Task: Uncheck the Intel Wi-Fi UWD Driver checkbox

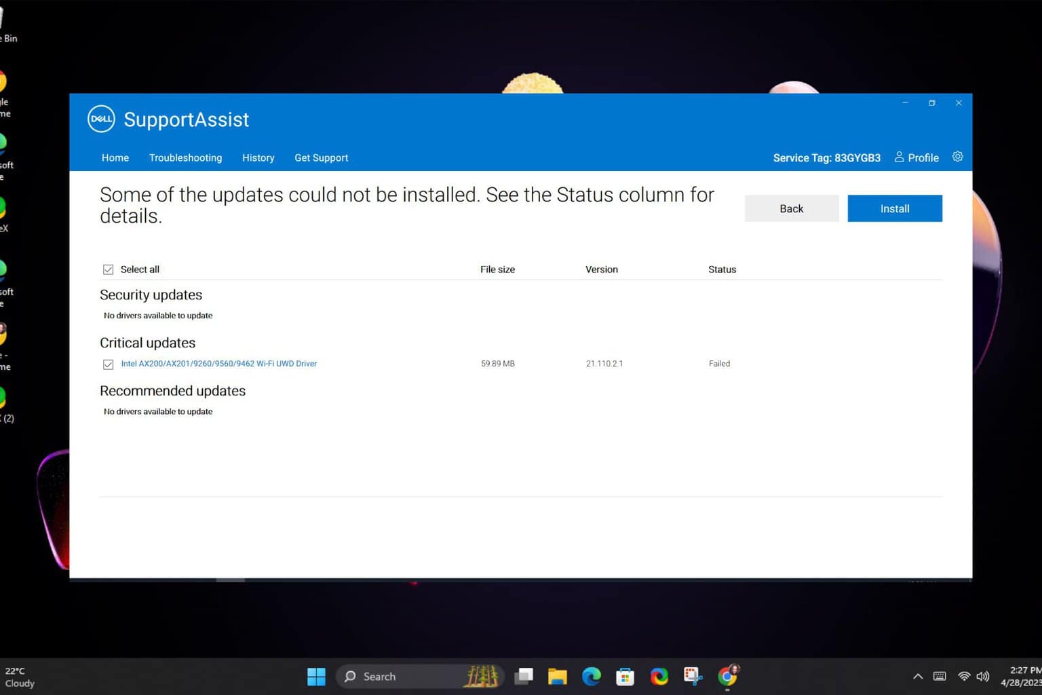Action: coord(109,364)
